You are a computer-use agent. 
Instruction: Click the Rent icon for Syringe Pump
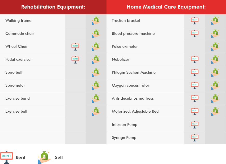tap(195, 138)
